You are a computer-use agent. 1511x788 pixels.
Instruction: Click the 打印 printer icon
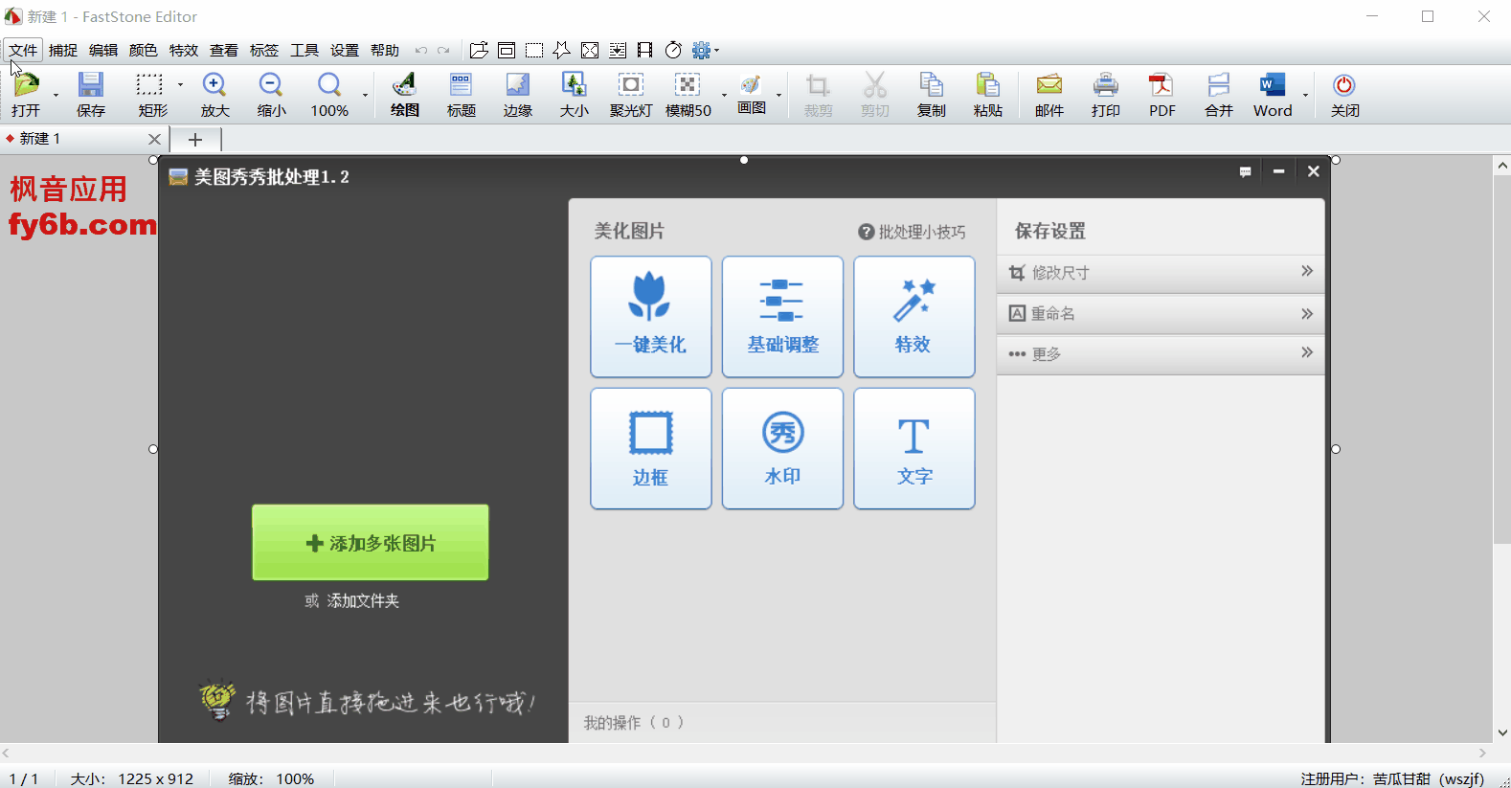tap(1106, 95)
